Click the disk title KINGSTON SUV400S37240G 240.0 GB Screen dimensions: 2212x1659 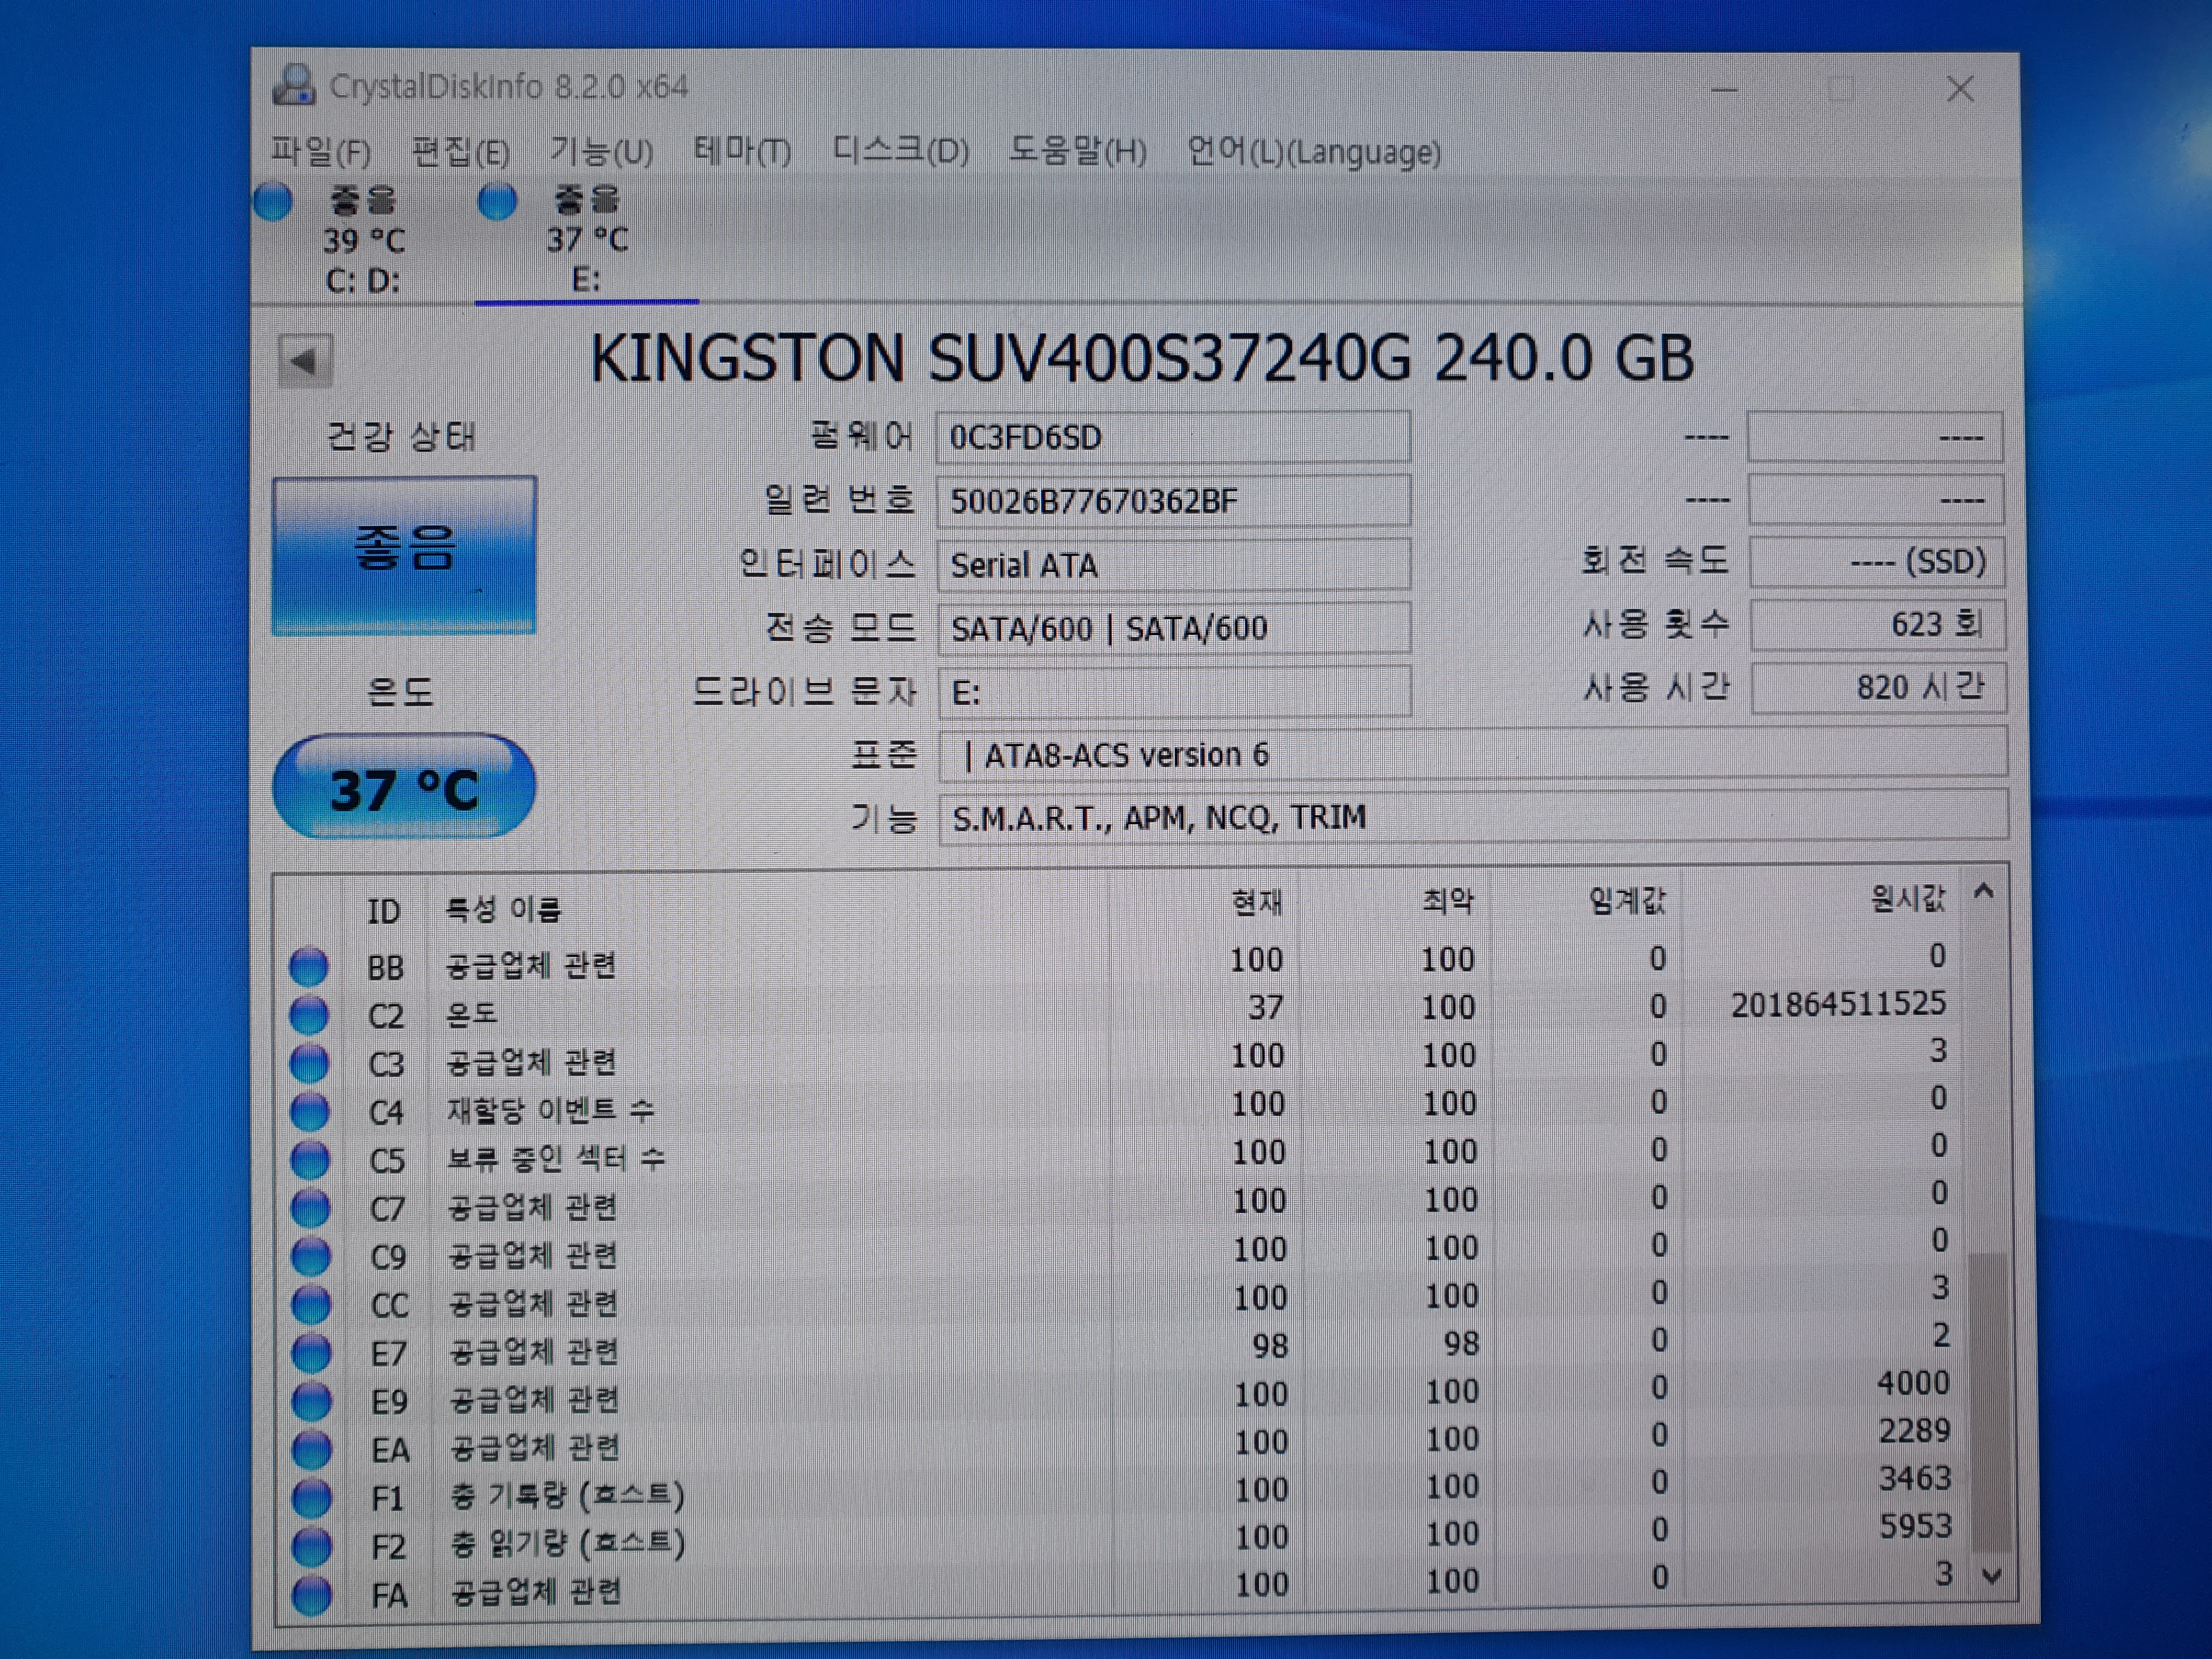click(x=1142, y=358)
